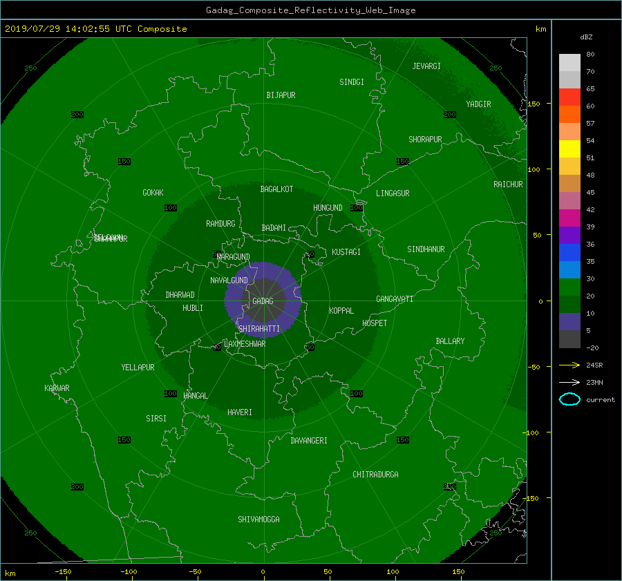
Task: Click the SHIRAHATTI city name
Action: pyautogui.click(x=259, y=329)
